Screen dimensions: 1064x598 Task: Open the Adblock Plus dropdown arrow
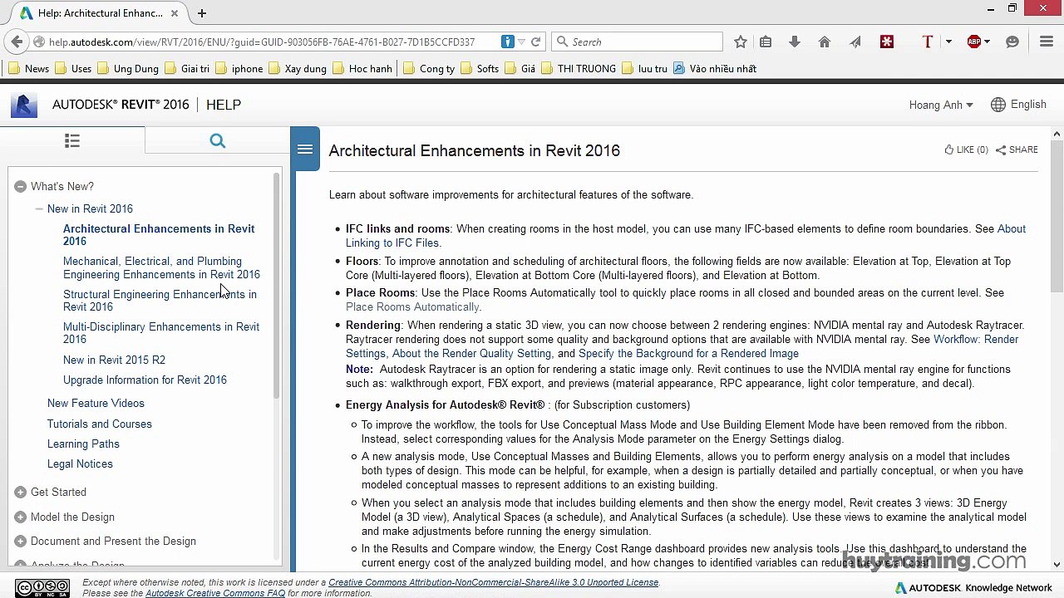coord(987,42)
